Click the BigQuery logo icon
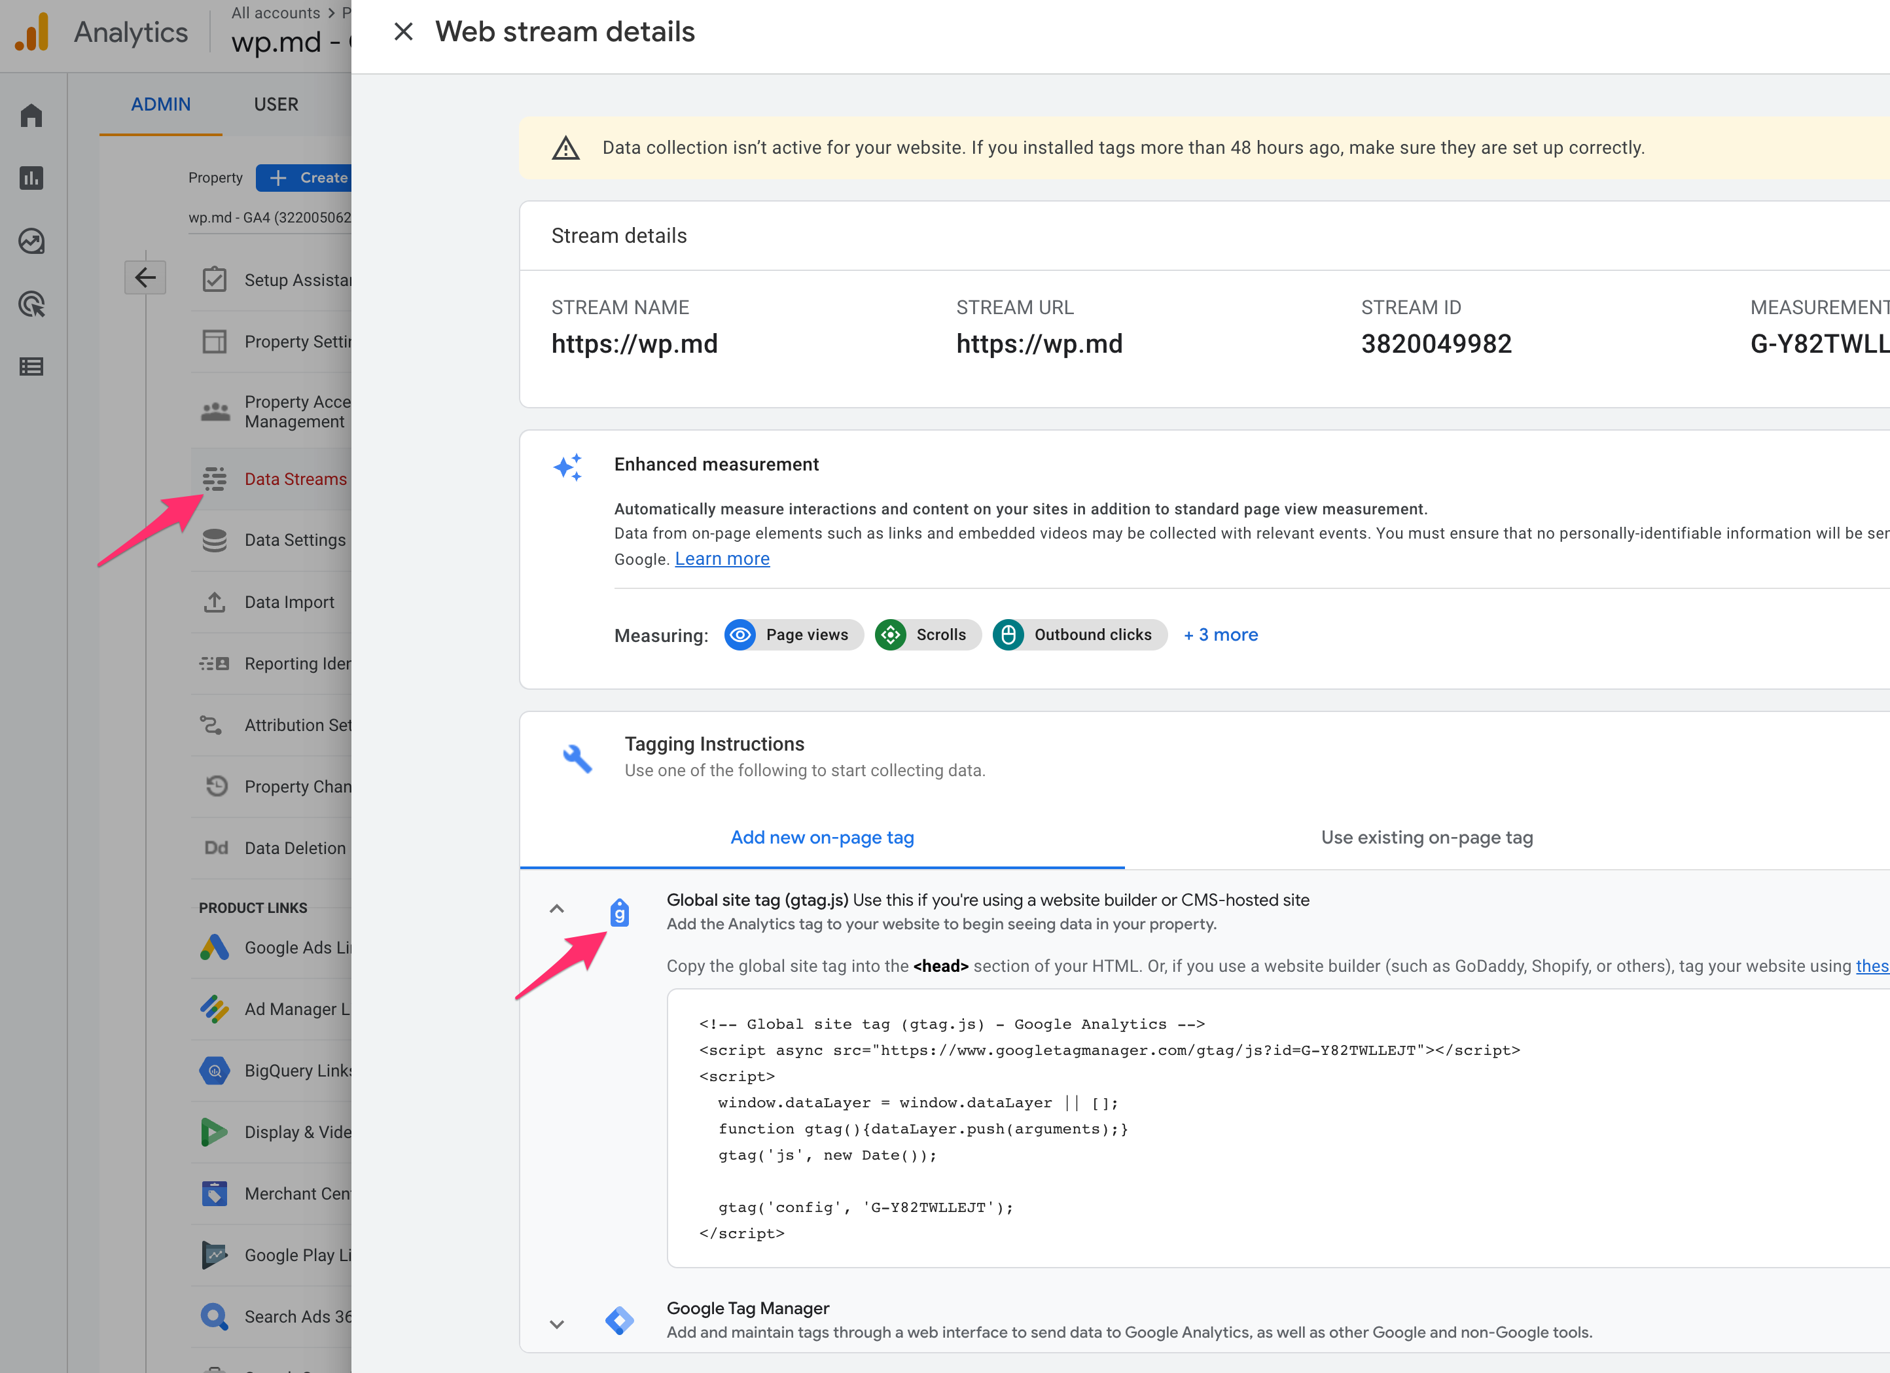Image resolution: width=1890 pixels, height=1373 pixels. coord(214,1071)
